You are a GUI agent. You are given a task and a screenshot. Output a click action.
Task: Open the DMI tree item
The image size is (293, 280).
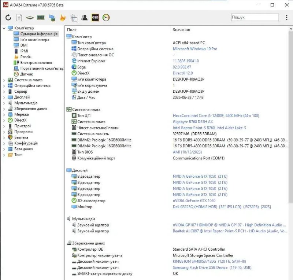(24, 45)
